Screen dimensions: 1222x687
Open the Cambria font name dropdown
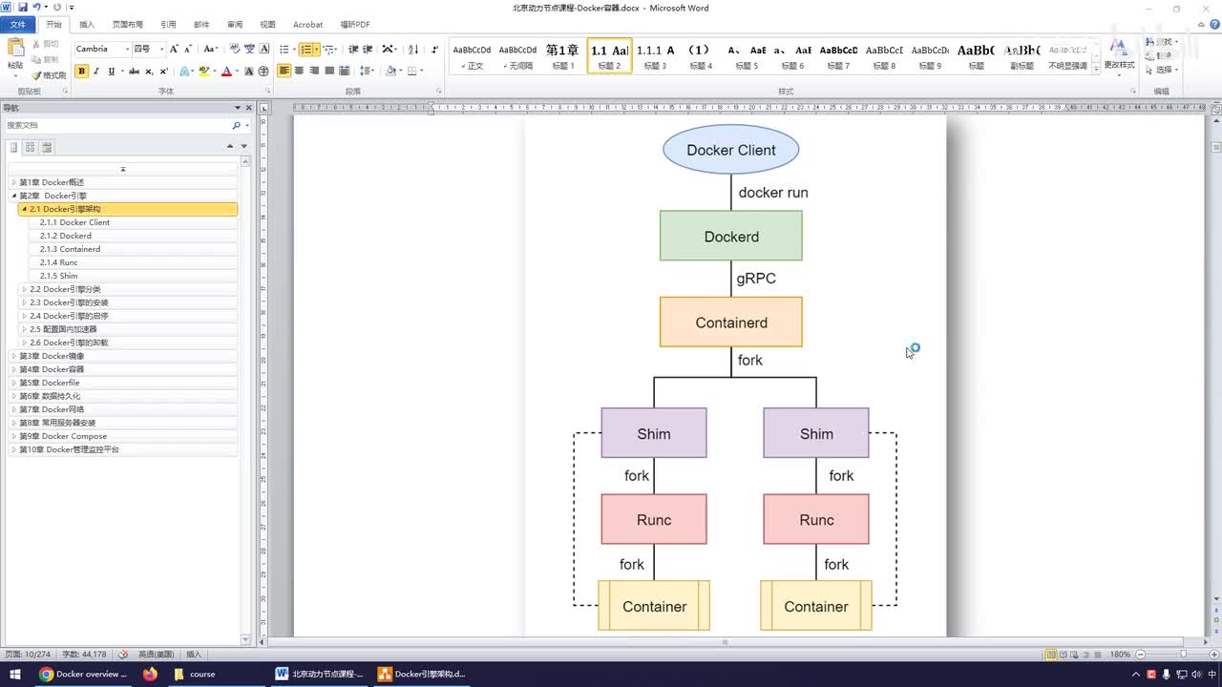126,50
